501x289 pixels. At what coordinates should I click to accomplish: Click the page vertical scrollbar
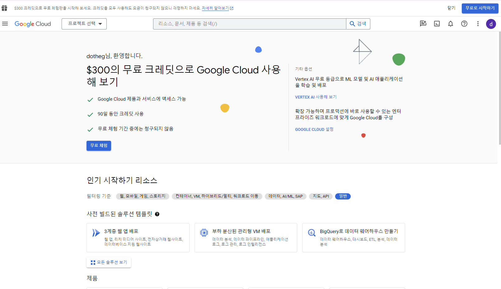(x=499, y=88)
